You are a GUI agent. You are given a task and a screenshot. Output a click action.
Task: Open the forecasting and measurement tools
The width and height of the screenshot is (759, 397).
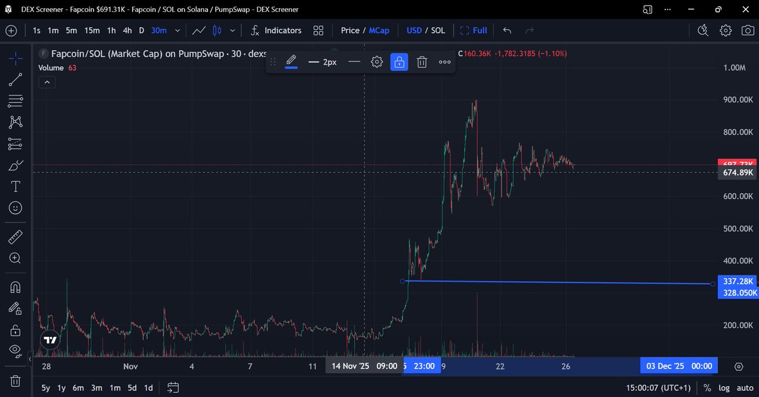pyautogui.click(x=15, y=144)
